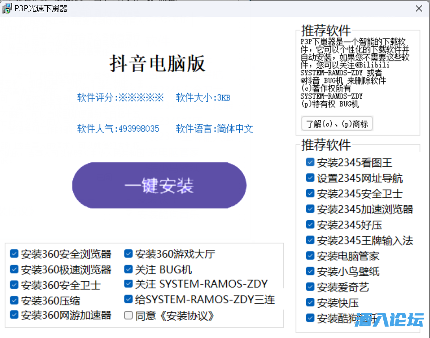Uncheck 安装360网游加速器
The height and width of the screenshot is (338, 430).
(x=14, y=315)
